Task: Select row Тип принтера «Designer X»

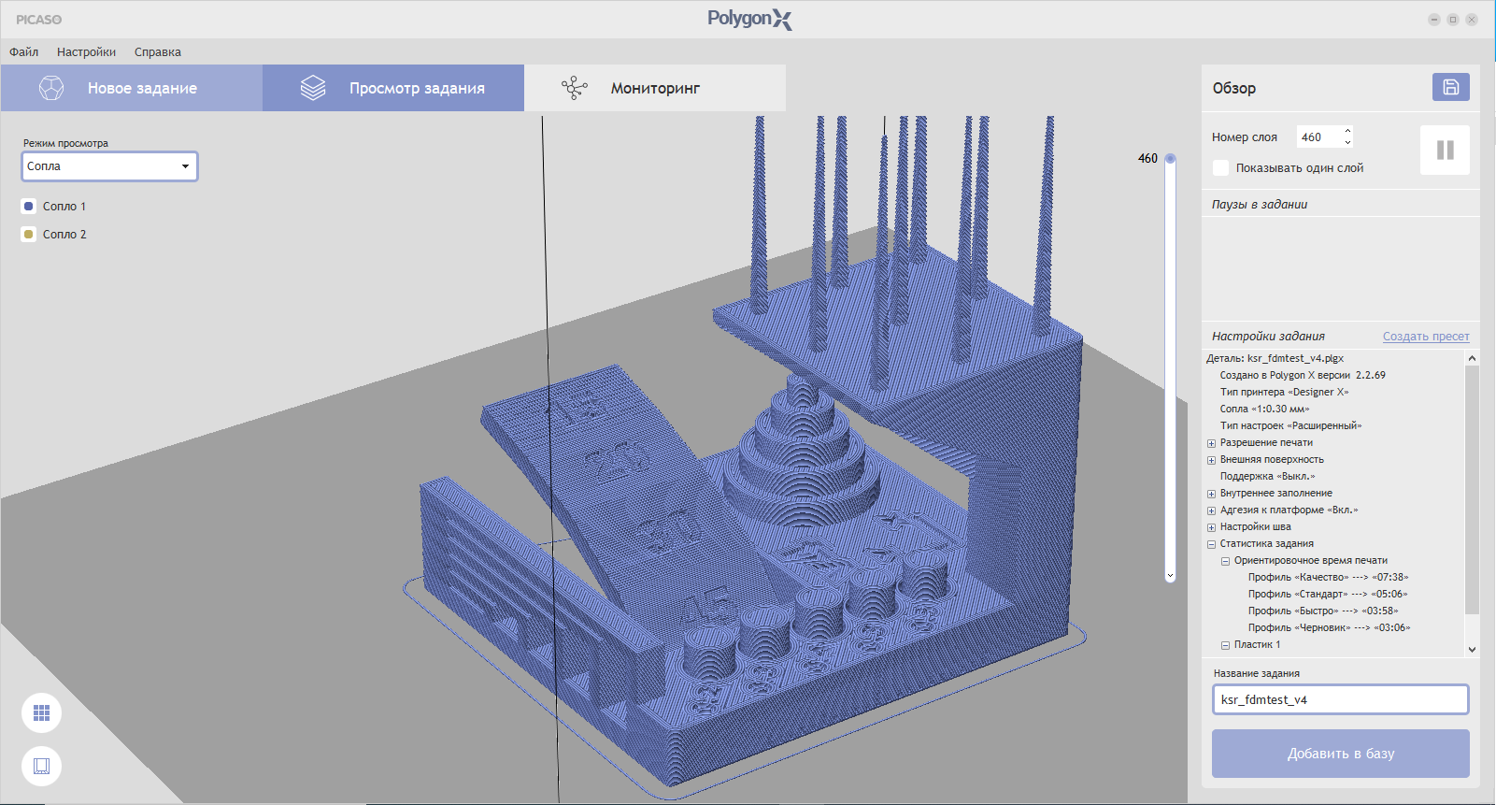Action: (1285, 393)
